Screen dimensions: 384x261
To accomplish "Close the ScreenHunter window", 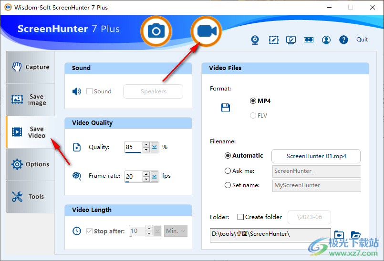I will pos(372,7).
